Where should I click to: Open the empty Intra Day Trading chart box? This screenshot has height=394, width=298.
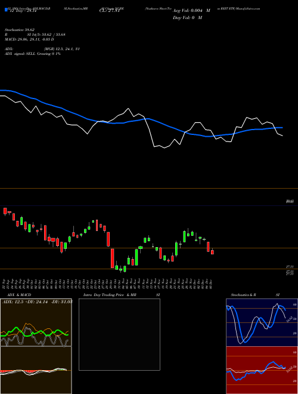[119, 334]
